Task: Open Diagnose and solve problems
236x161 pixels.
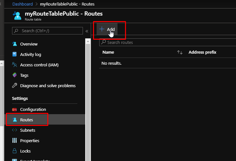Action: pos(48,86)
